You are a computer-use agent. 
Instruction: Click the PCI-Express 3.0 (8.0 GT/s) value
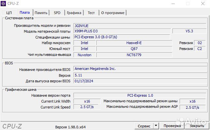click(122, 37)
